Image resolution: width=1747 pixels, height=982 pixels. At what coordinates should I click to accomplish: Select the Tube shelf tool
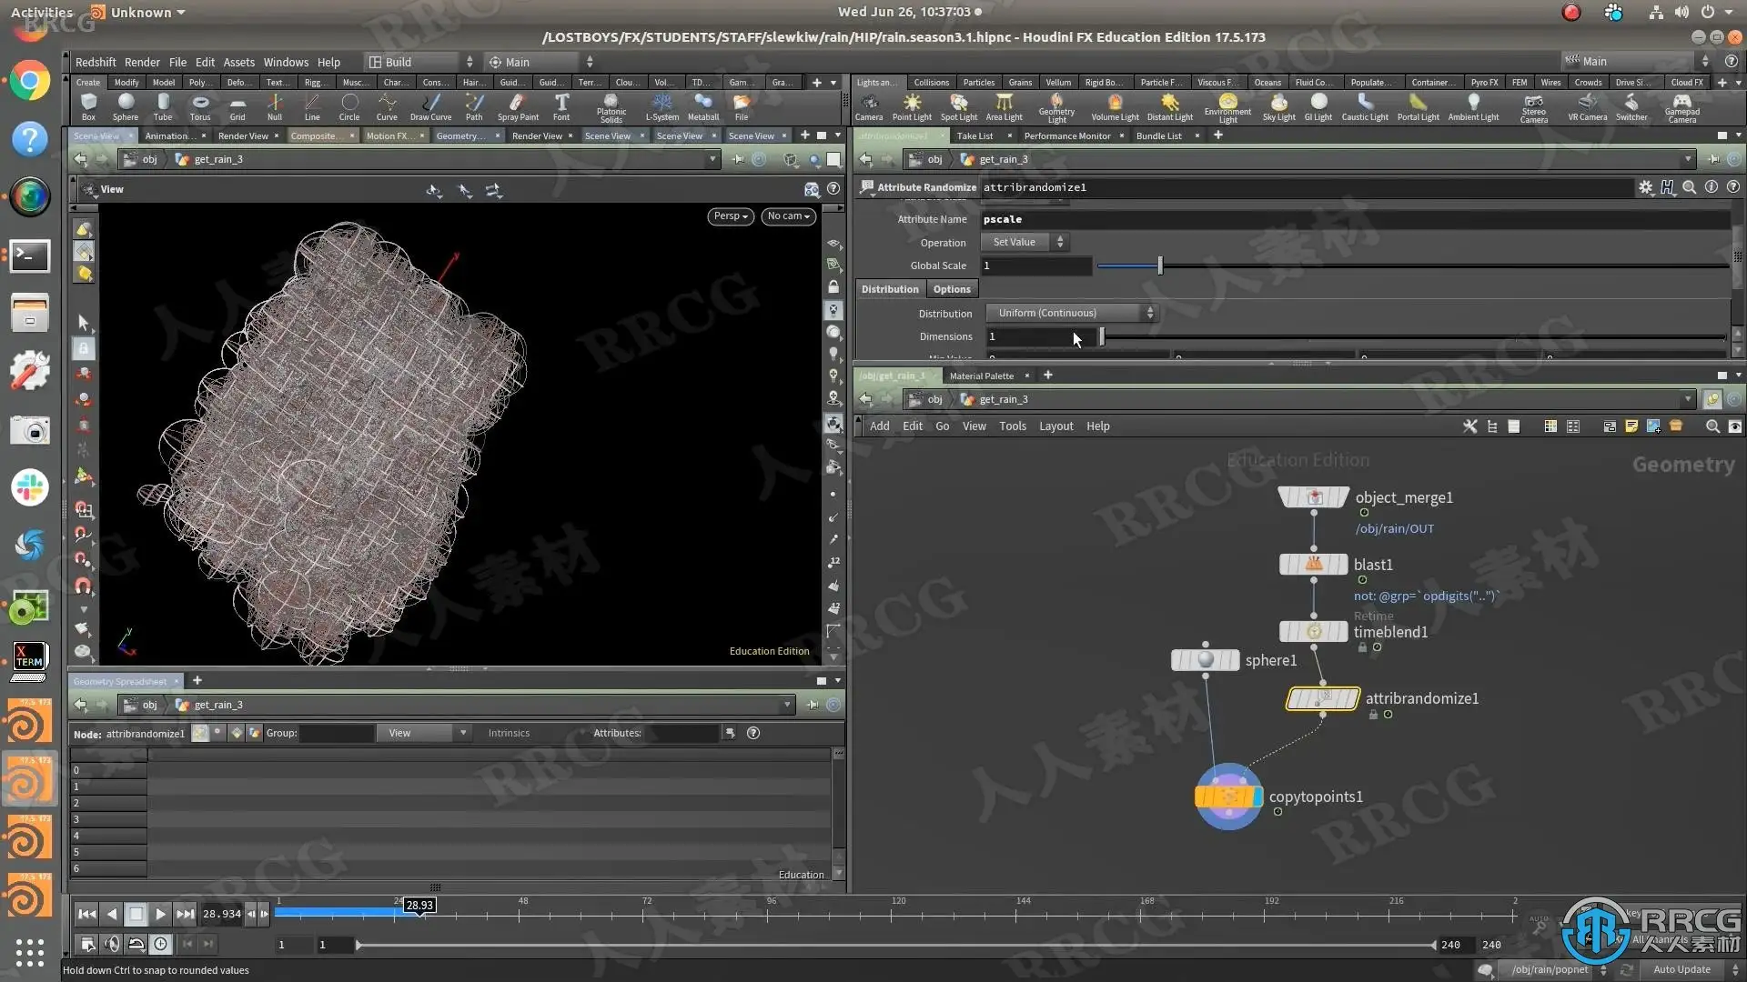tap(163, 106)
